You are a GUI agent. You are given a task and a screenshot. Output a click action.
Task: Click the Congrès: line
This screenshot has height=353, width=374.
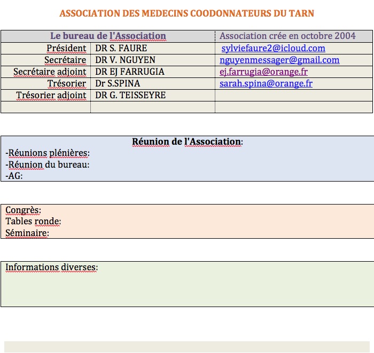point(23,210)
